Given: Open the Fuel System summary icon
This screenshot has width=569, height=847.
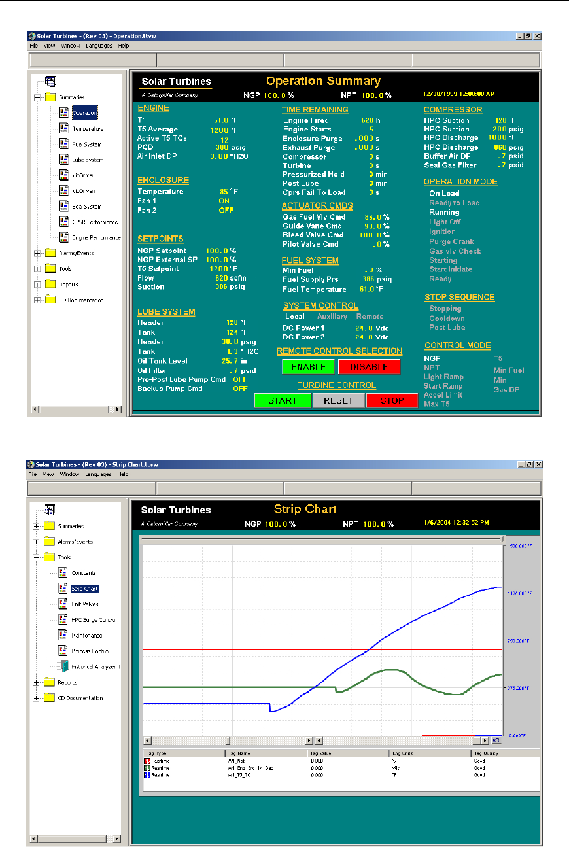Looking at the screenshot, I should point(63,145).
